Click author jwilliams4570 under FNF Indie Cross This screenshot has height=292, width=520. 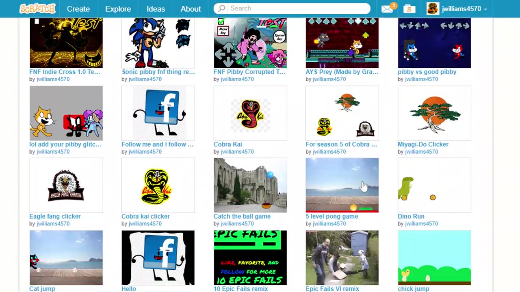pyautogui.click(x=53, y=79)
